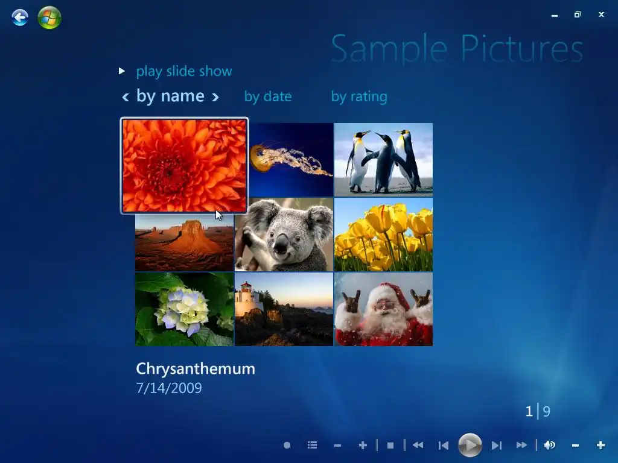Open the penguins picture thumbnail
The image size is (618, 463).
click(x=383, y=160)
